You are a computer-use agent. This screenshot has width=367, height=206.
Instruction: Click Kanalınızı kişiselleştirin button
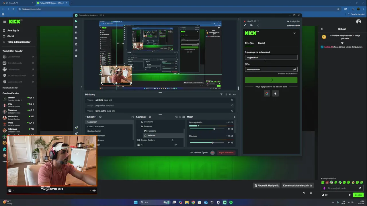[298, 185]
